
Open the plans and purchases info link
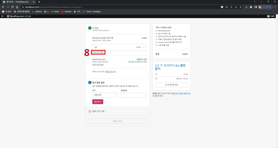(x=172, y=94)
